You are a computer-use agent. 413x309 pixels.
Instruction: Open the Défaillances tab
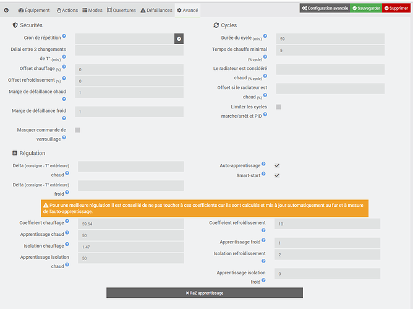(x=156, y=10)
